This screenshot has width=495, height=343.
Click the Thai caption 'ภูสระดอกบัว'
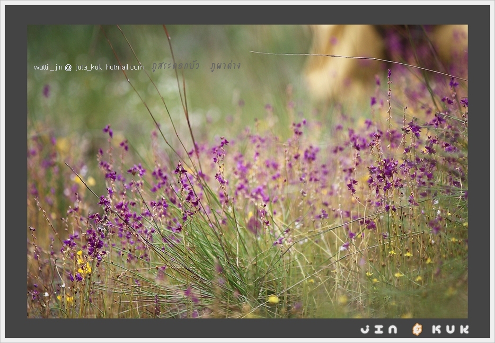pyautogui.click(x=175, y=66)
